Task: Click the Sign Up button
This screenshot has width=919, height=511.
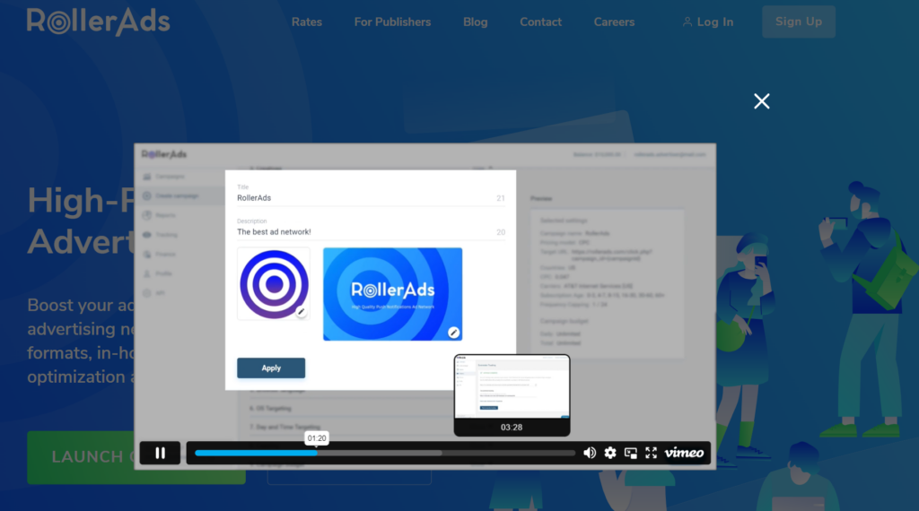Action: (798, 22)
